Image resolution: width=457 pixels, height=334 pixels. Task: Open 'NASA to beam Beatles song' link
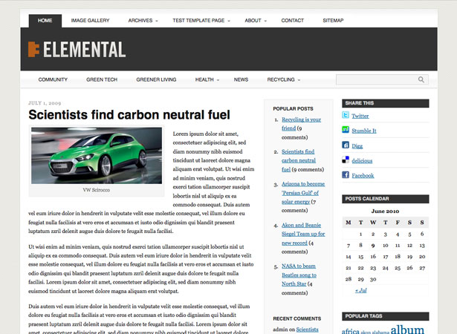pos(299,275)
